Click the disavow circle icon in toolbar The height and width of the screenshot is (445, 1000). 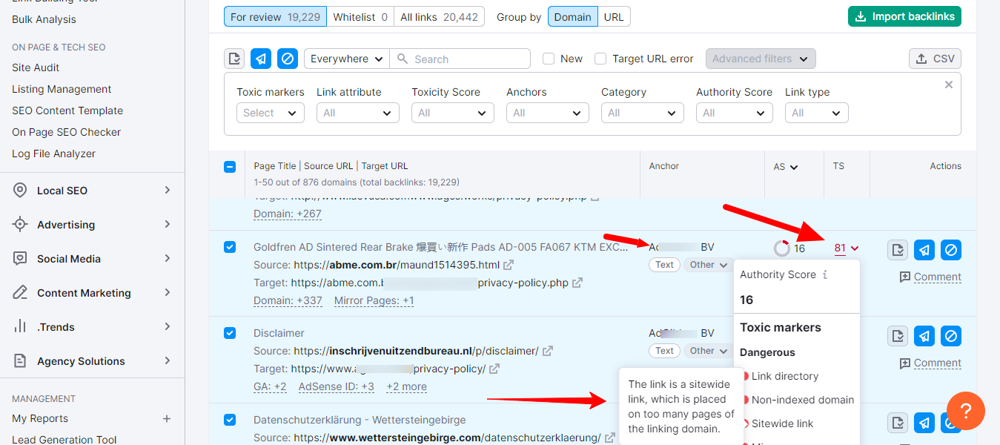click(x=288, y=59)
